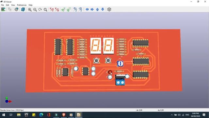Move board up with blue up arrow
The width and height of the screenshot is (209, 118).
click(x=97, y=10)
